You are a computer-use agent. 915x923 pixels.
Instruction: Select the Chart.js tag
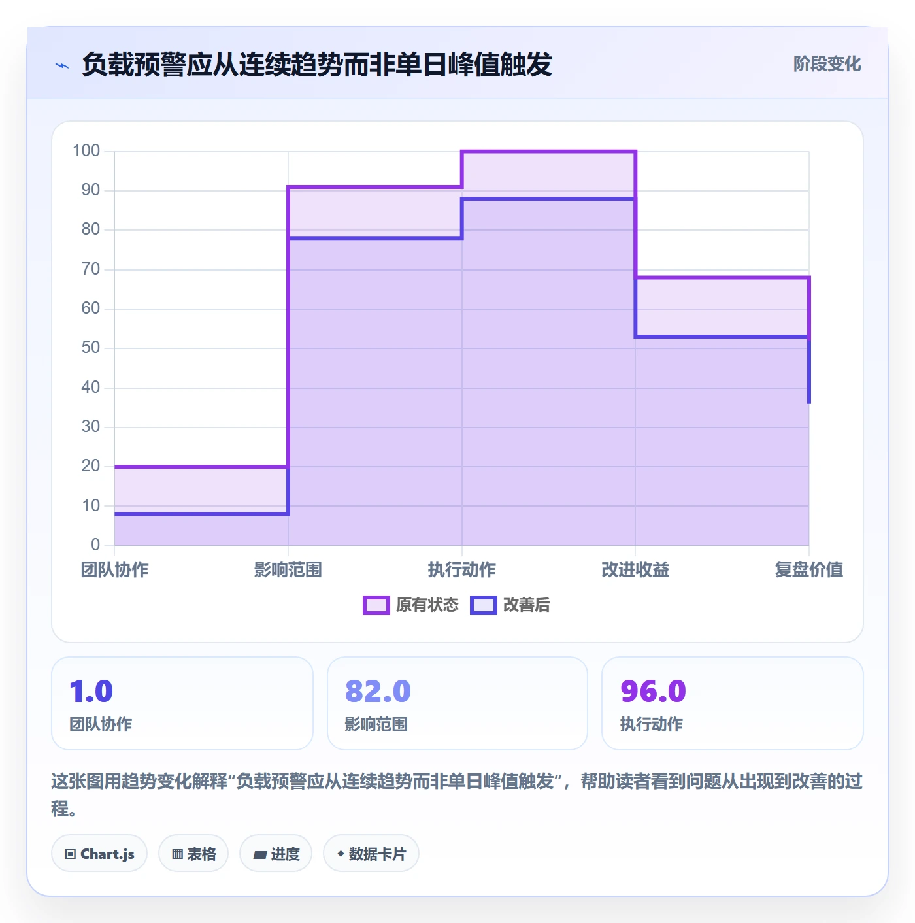99,853
